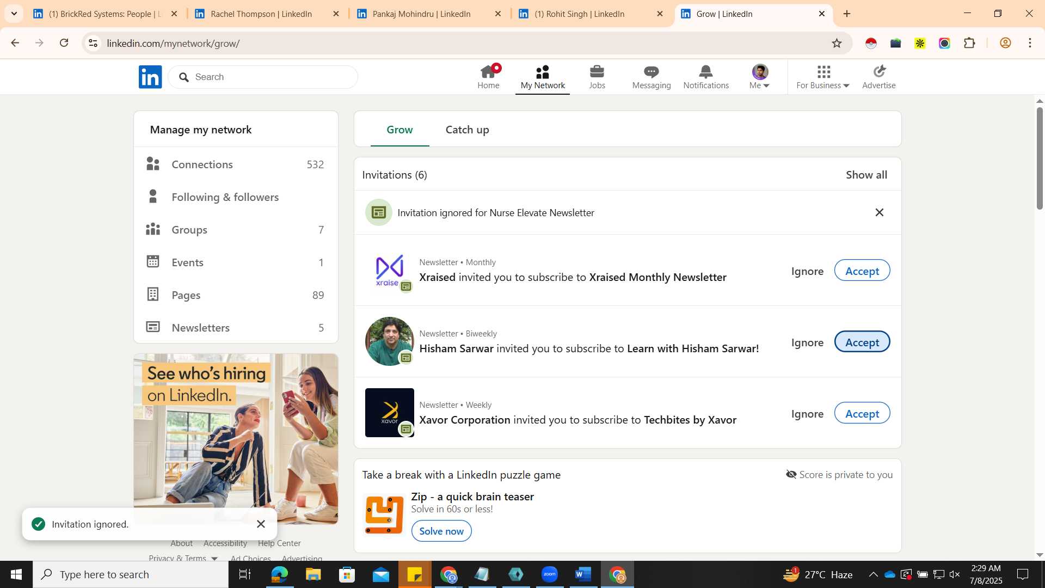Viewport: 1045px width, 588px height.
Task: Switch to Pankaj Mohindru LinkedIn tab
Action: tap(422, 14)
